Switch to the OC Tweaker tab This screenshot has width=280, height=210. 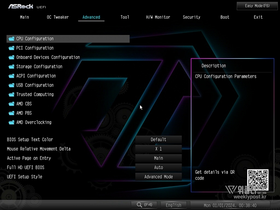point(58,17)
